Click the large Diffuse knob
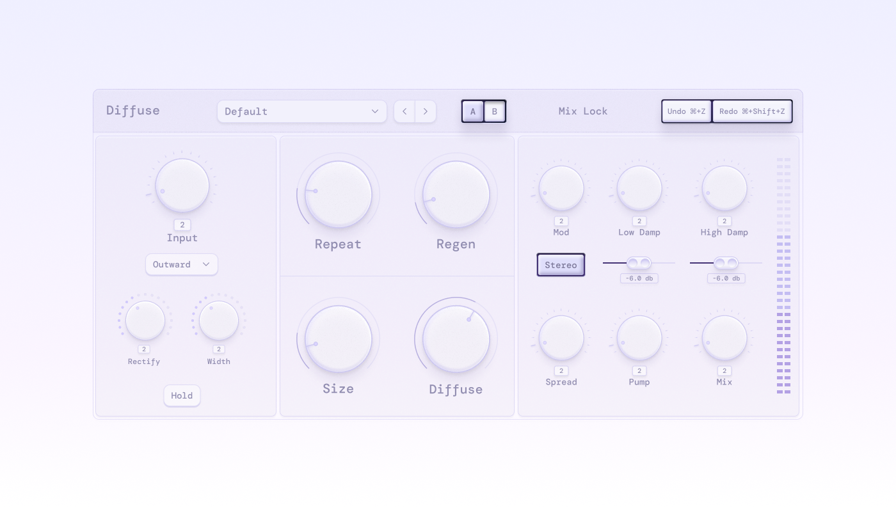Viewport: 896px width, 508px height. tap(456, 339)
